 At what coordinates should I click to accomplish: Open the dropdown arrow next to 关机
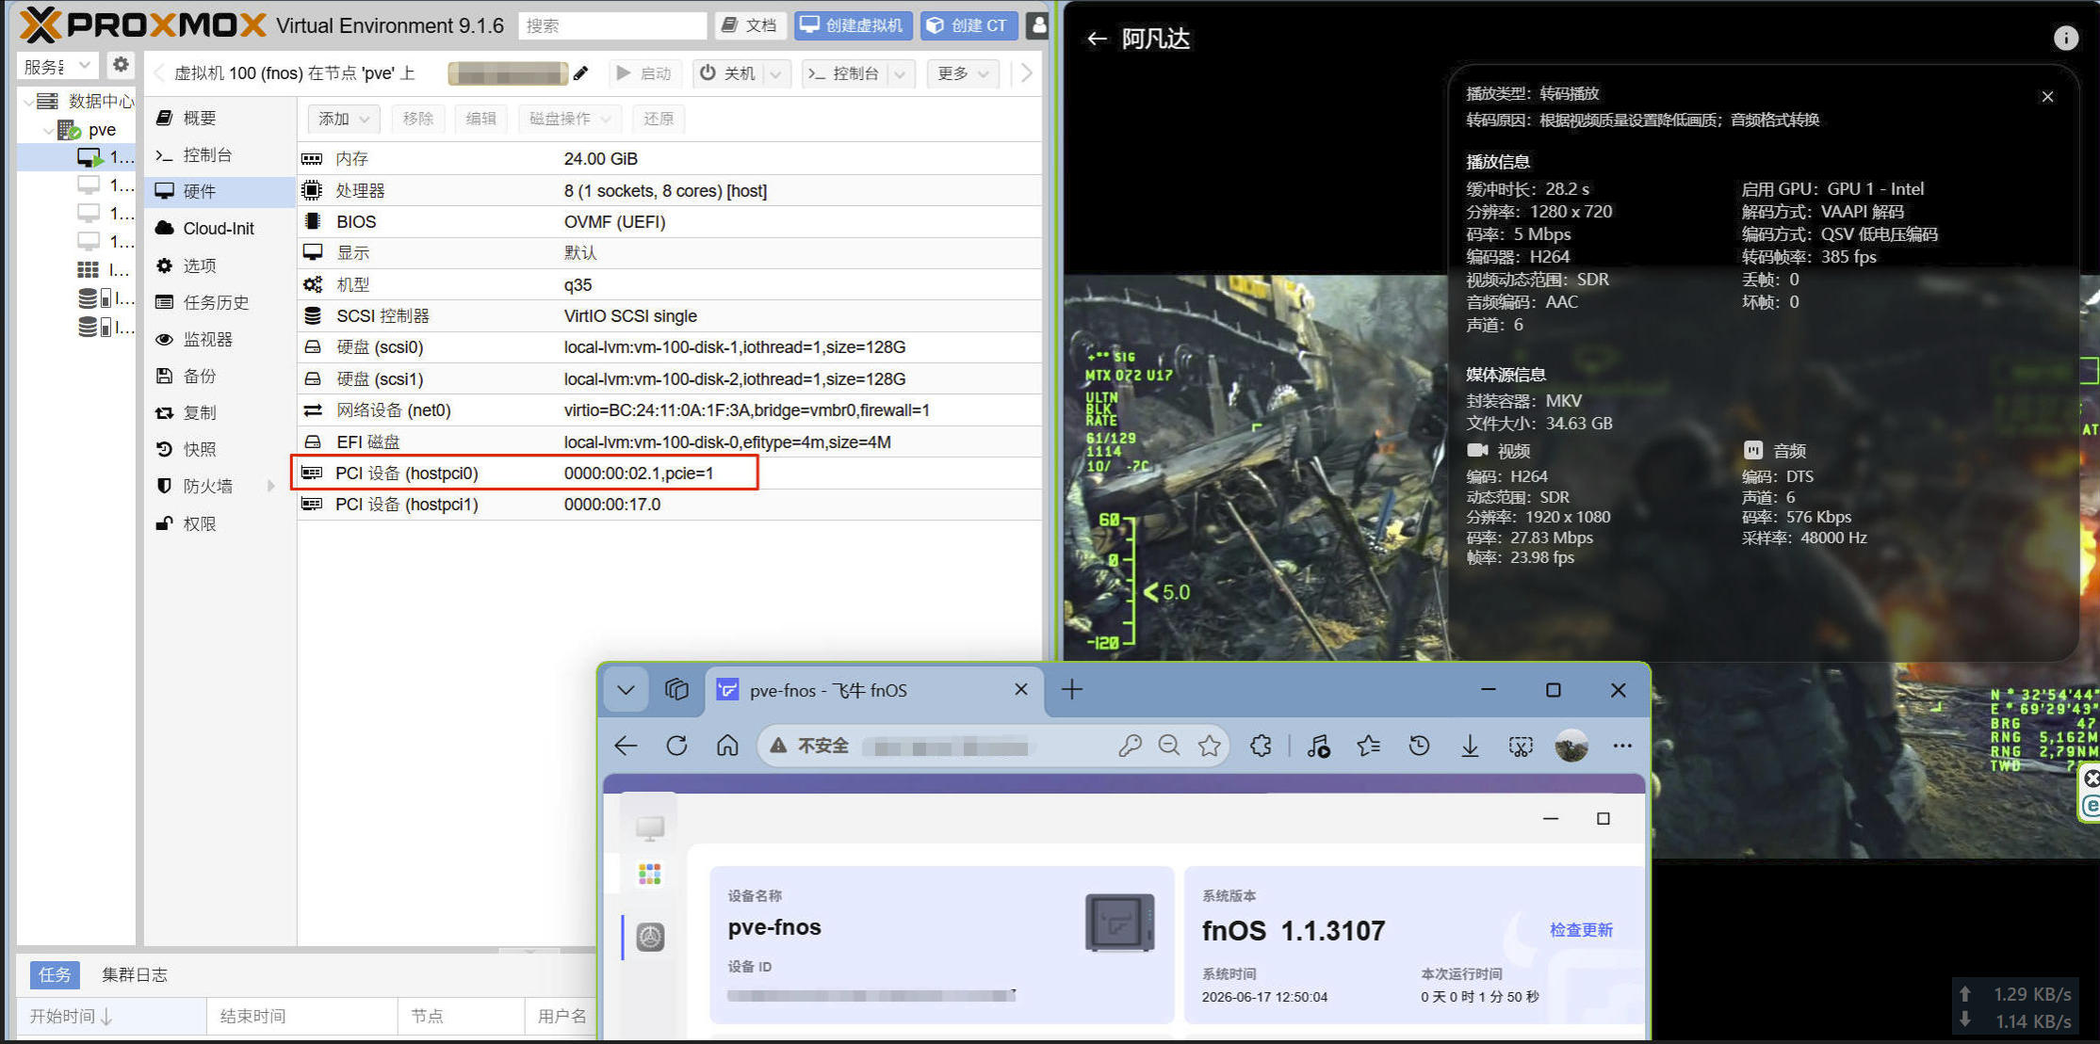(x=776, y=73)
